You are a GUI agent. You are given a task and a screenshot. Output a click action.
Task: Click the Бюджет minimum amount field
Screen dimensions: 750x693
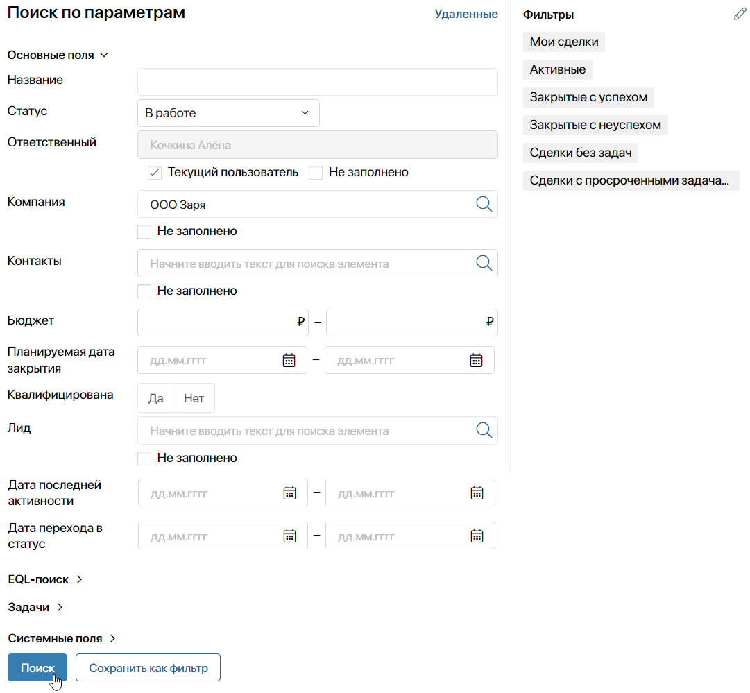[x=223, y=323]
